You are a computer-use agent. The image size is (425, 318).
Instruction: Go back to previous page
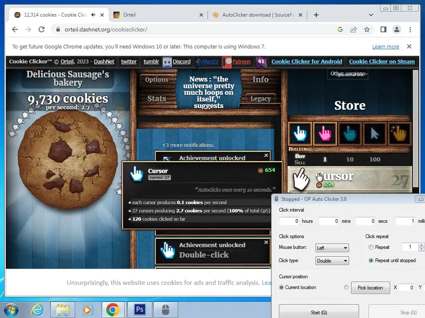[x=15, y=29]
